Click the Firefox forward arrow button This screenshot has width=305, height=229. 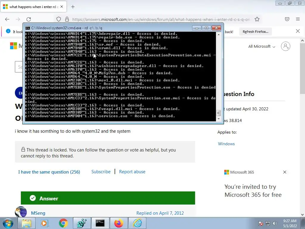point(18,19)
